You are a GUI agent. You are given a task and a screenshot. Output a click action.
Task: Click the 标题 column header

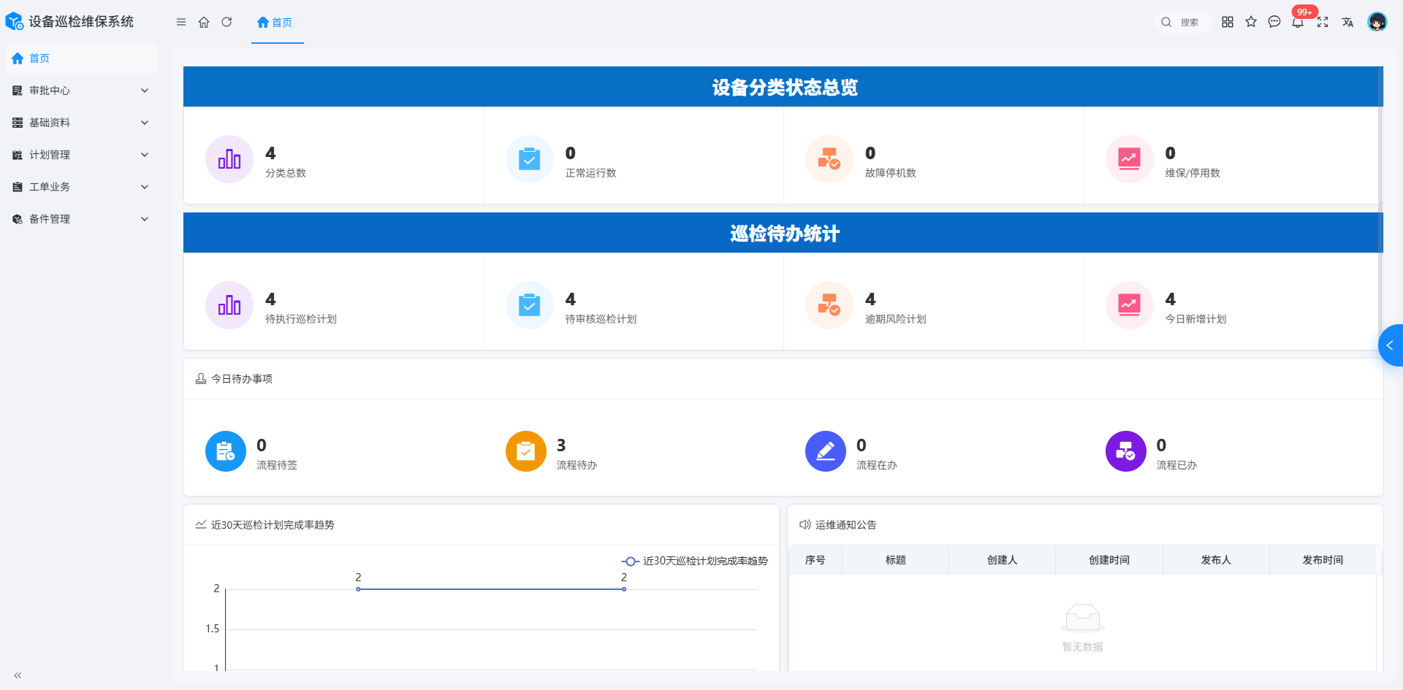click(895, 560)
